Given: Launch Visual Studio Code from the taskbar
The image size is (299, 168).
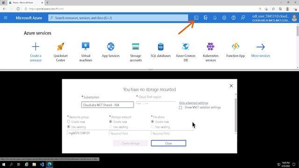Looking at the screenshot, I should (x=42, y=164).
